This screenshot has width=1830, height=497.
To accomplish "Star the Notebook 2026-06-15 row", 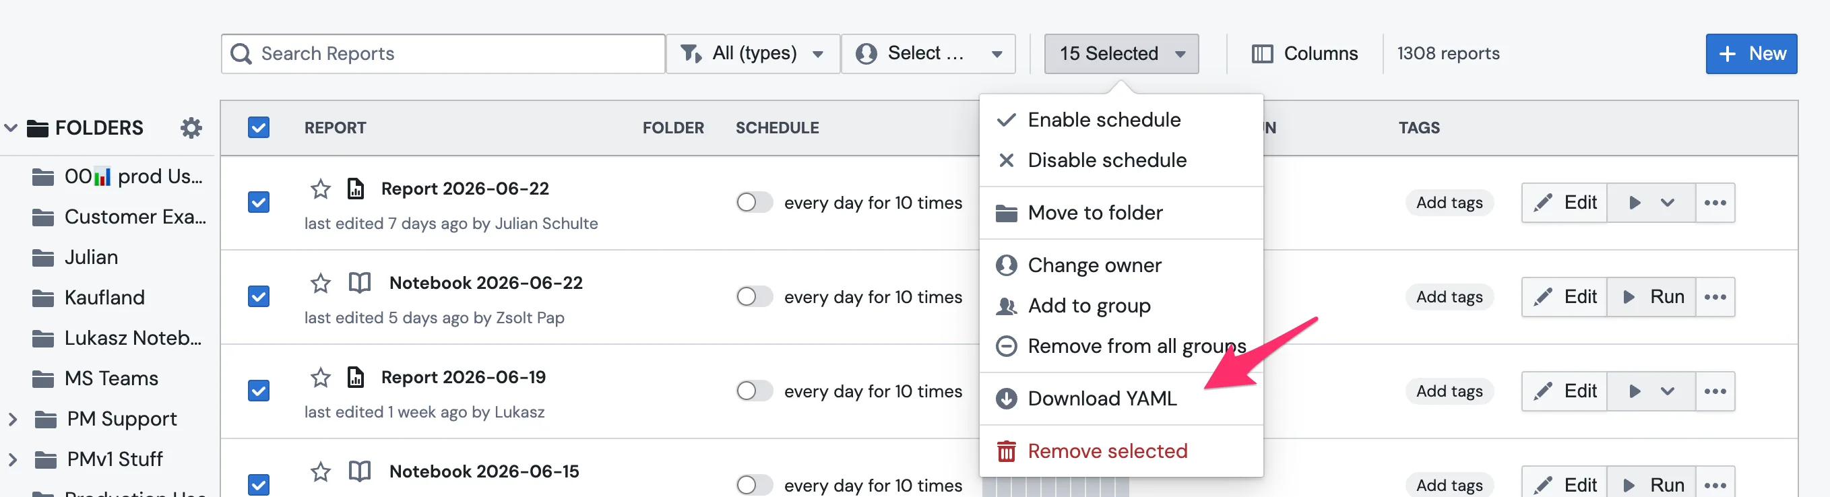I will pyautogui.click(x=321, y=472).
